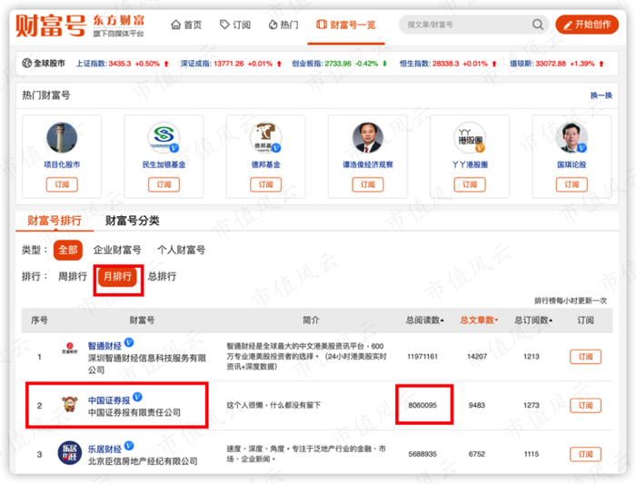Image resolution: width=636 pixels, height=484 pixels.
Task: Subscribe to 项目化股市 via 订阅 button
Action: (x=62, y=184)
